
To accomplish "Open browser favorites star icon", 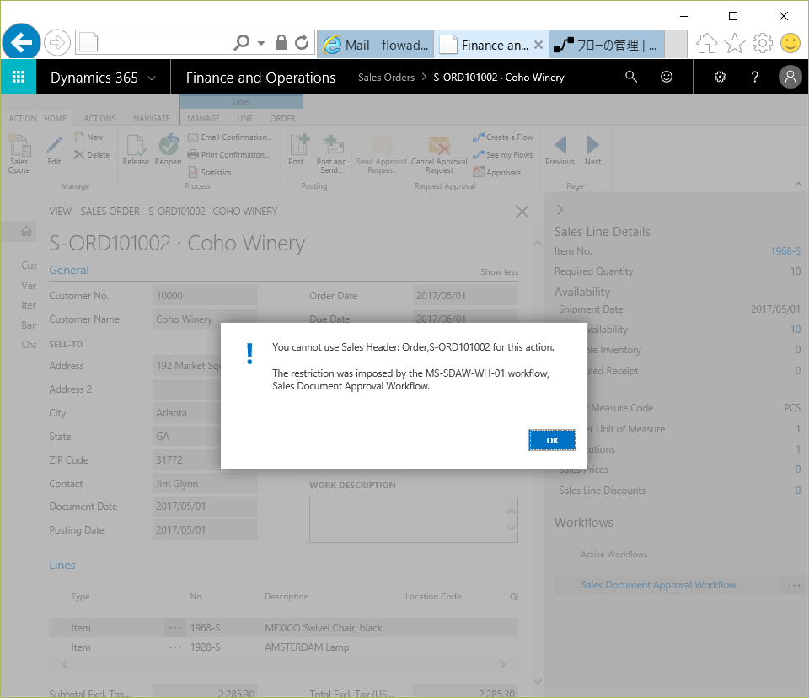I will pos(735,43).
